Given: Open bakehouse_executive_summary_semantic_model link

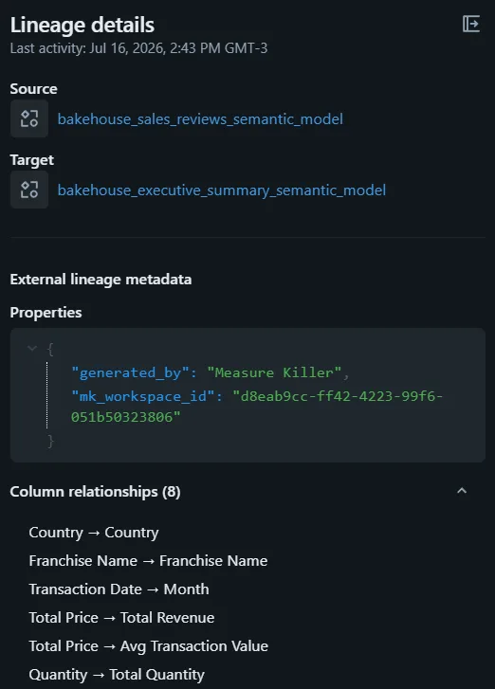Looking at the screenshot, I should coord(222,190).
